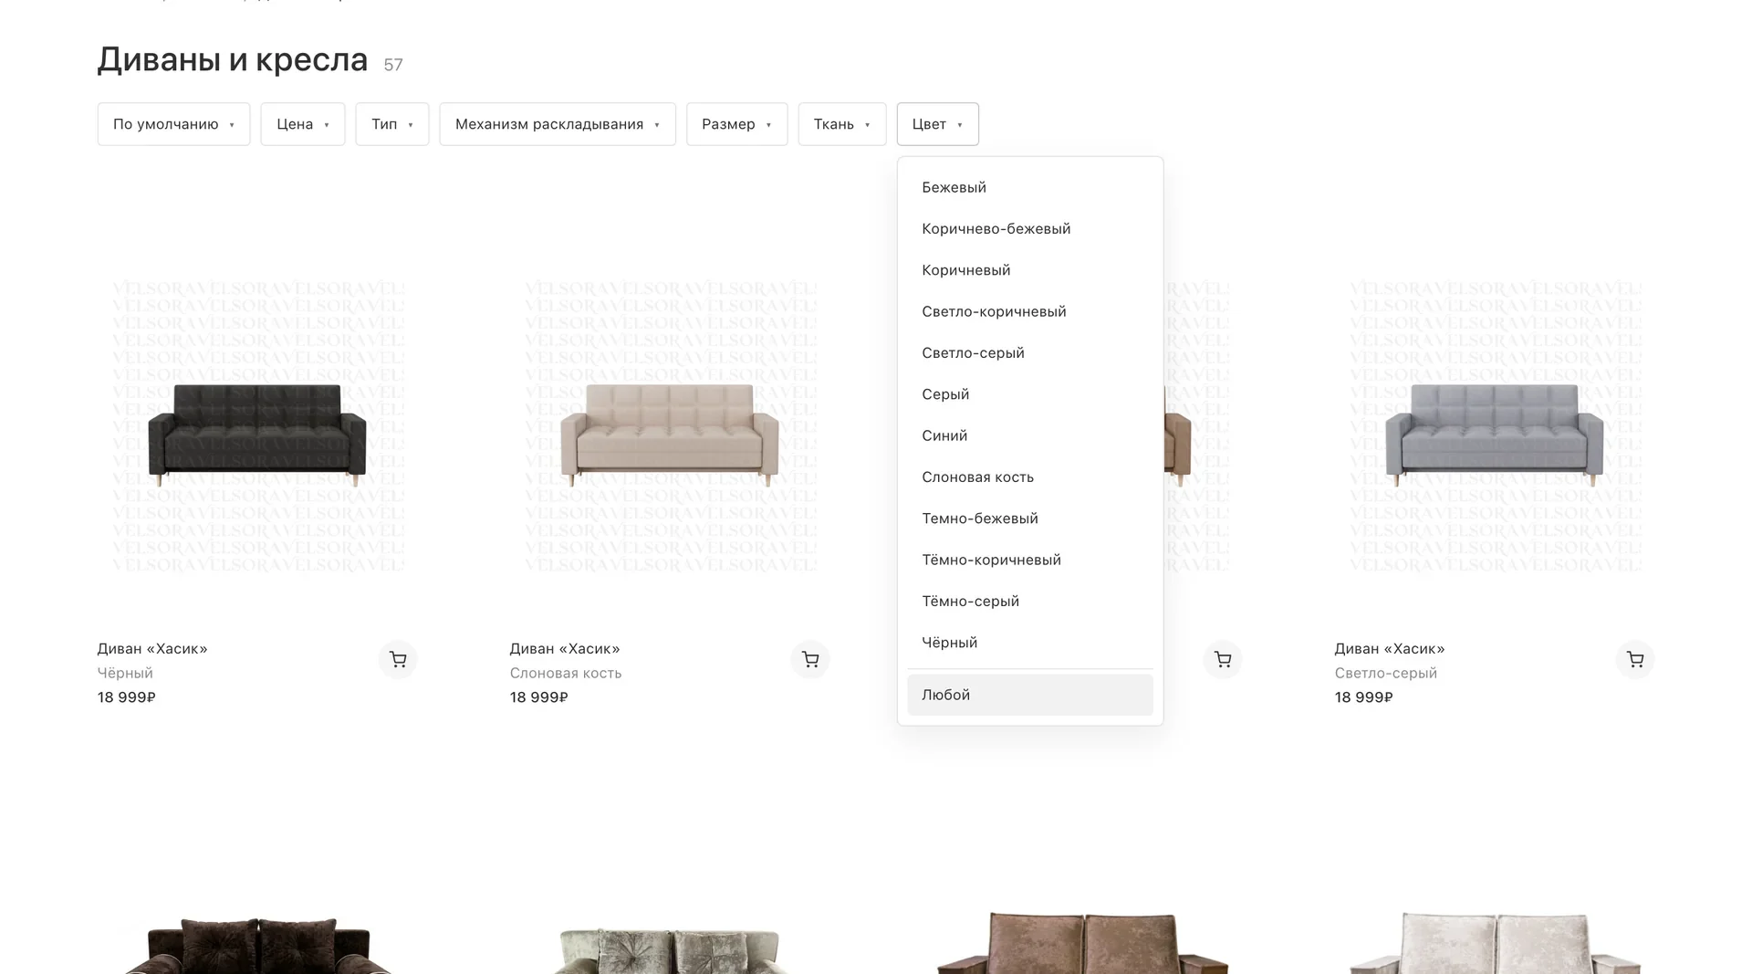Screen dimensions: 1752x974
Task: Choose Светло-коричневый from the list
Action: (x=1030, y=311)
